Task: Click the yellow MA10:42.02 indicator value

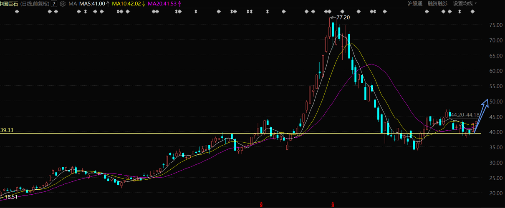Action: coord(126,3)
